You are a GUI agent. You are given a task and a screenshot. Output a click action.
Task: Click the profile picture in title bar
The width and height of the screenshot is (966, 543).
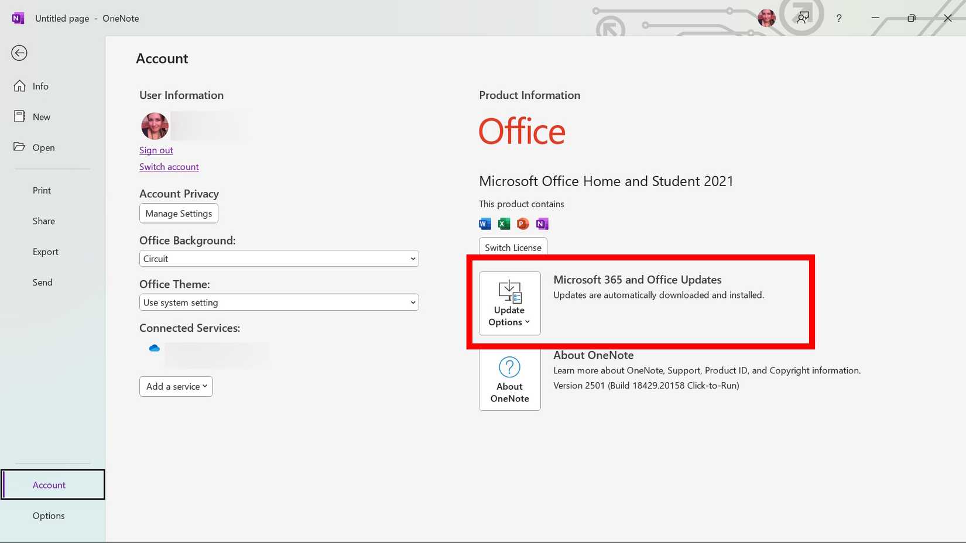(766, 18)
